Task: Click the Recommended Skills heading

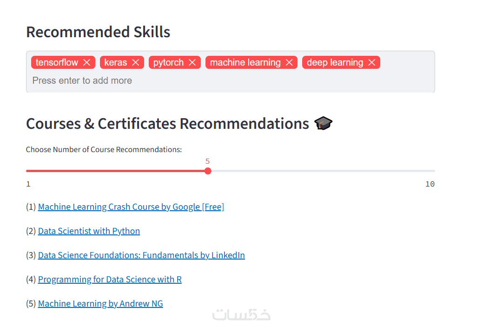Action: click(98, 32)
